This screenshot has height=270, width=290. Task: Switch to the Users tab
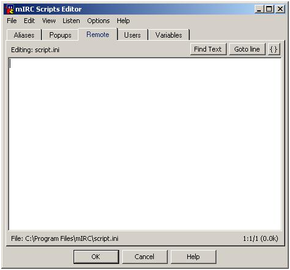click(x=133, y=35)
